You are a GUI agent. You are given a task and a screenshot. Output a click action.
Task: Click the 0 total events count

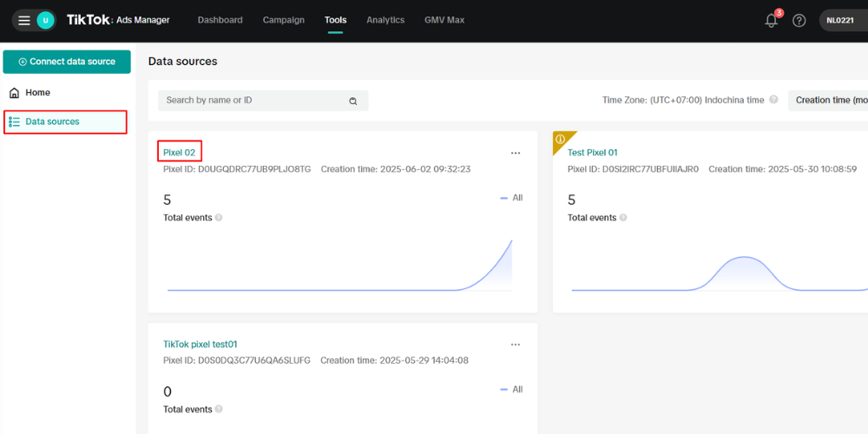pyautogui.click(x=168, y=392)
